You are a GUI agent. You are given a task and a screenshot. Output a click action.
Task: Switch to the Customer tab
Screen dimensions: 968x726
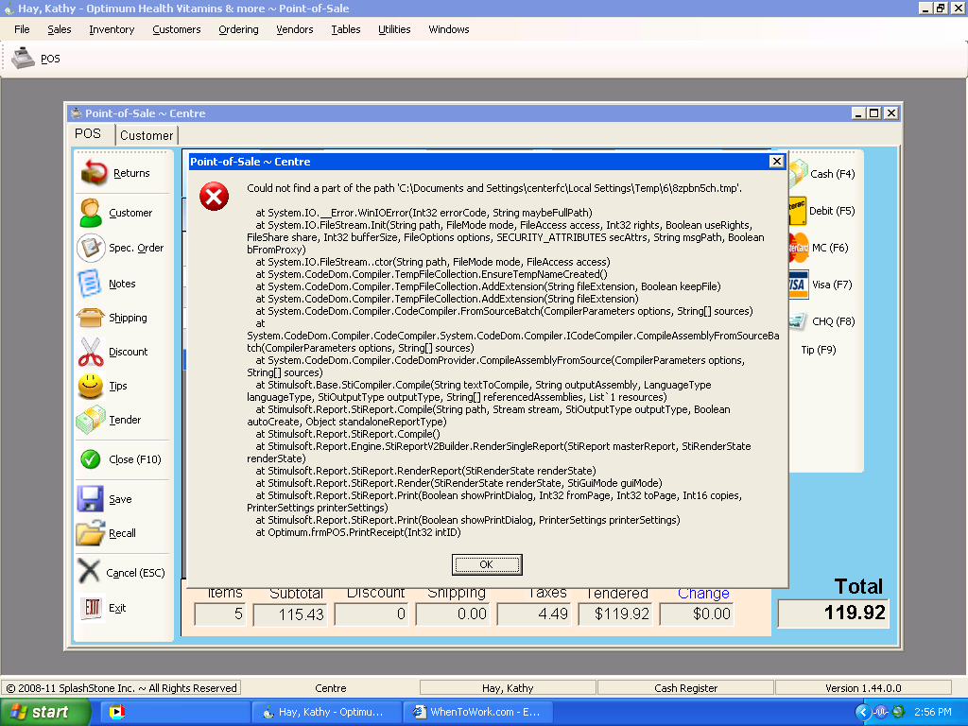pos(147,135)
